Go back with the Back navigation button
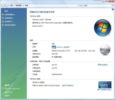This screenshot has width=115, height=100. click(x=3, y=6)
